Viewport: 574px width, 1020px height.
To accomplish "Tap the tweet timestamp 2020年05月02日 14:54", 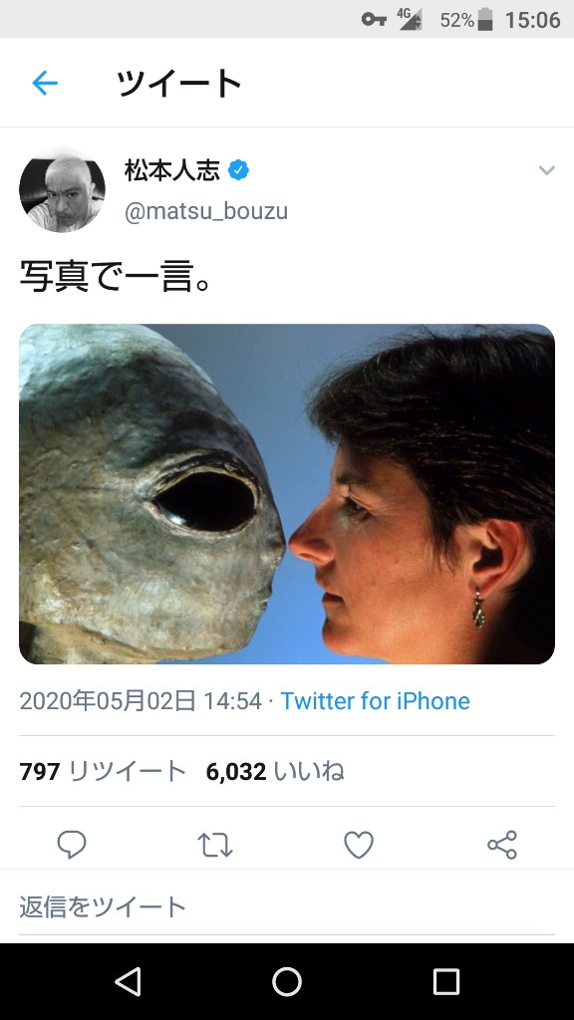I will click(140, 700).
